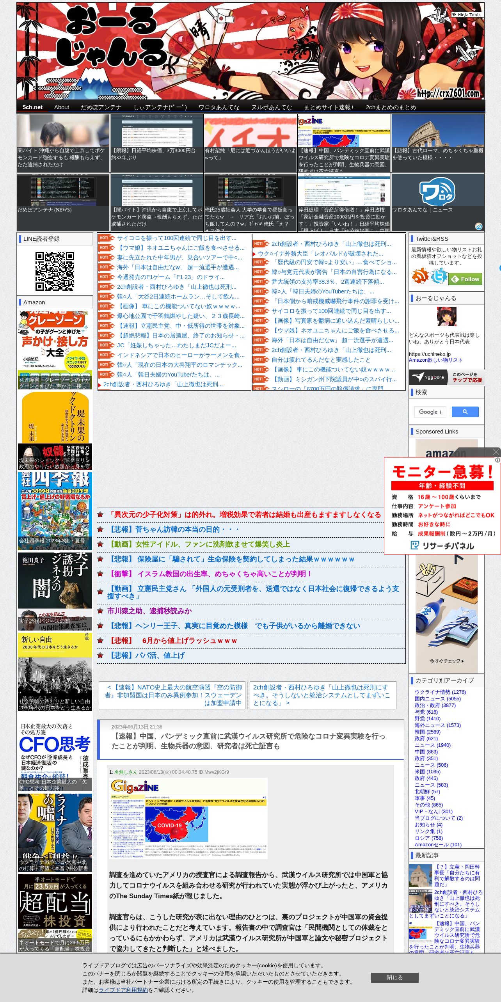Open HOT link 尹大統領の支持率38.3%
Viewport: 501px width, 1002px height.
point(327,281)
